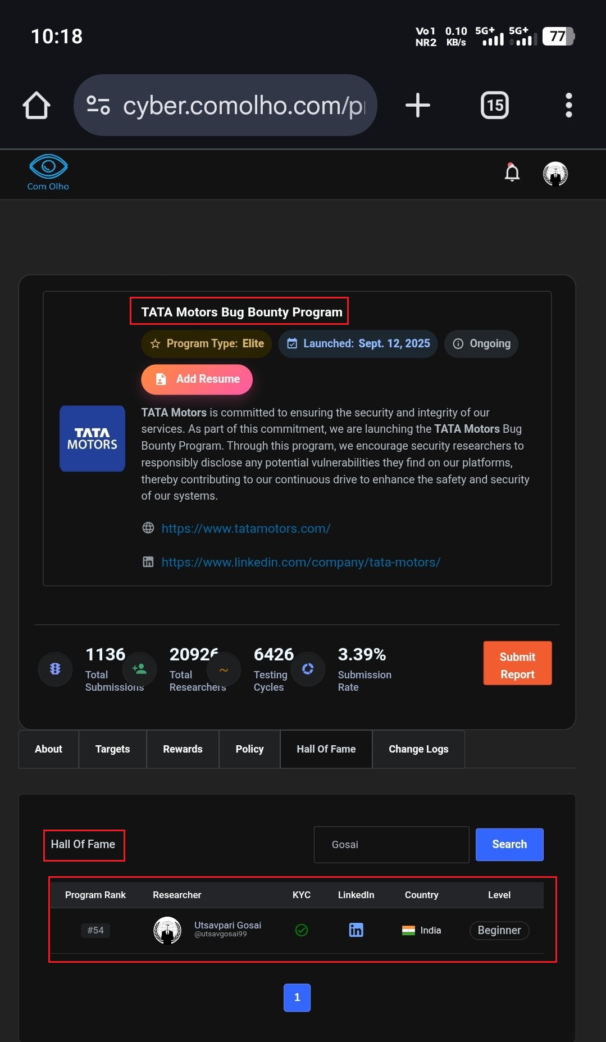Switch to the Rewards tab
This screenshot has width=606, height=1042.
[x=183, y=749]
